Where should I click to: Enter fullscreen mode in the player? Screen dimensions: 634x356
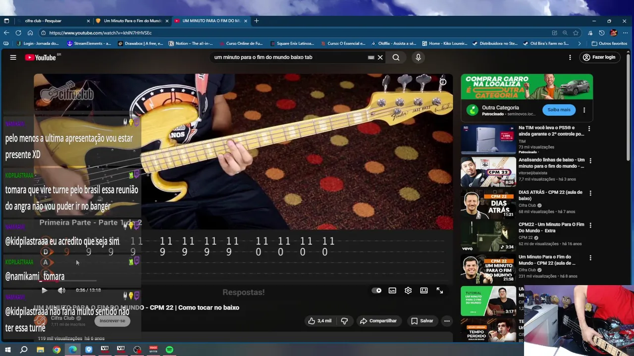tap(440, 291)
